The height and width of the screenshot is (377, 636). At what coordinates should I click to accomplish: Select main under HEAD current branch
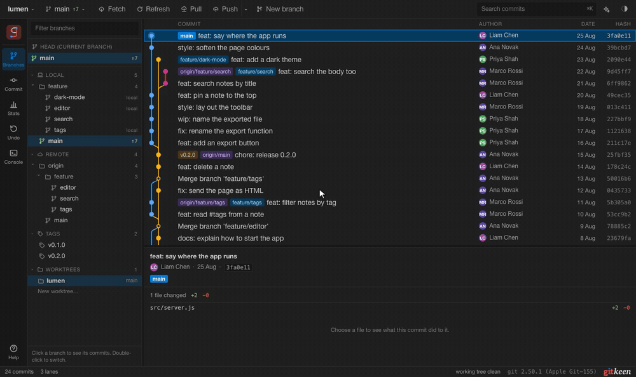tap(85, 58)
